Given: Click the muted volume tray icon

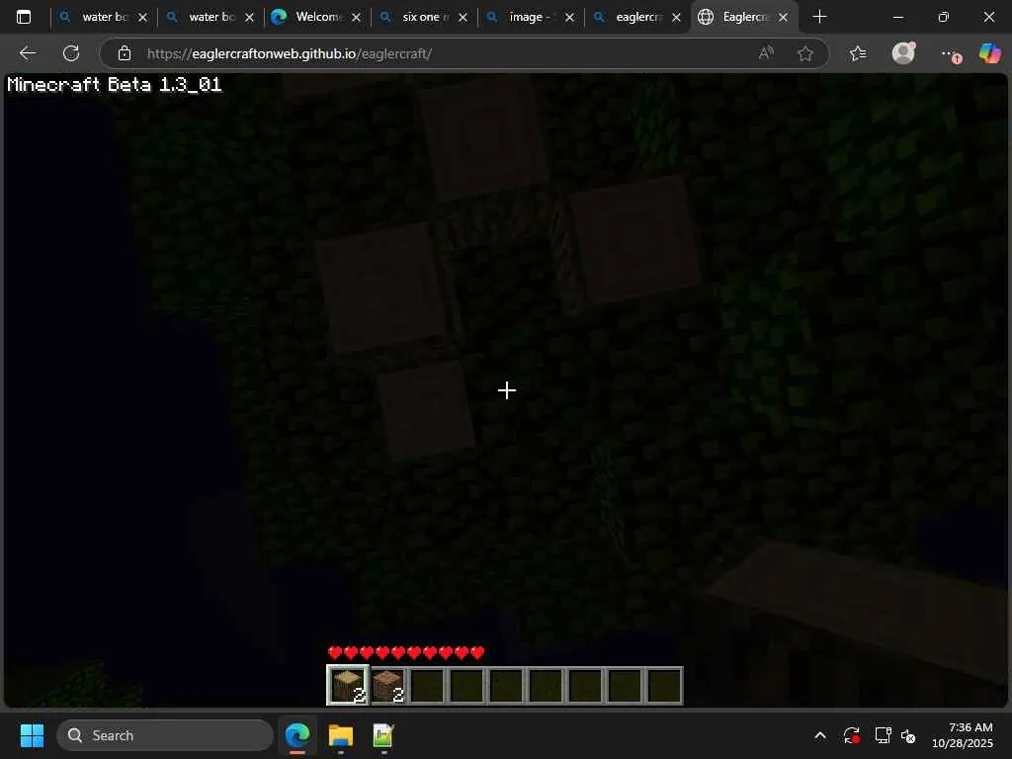Looking at the screenshot, I should [908, 735].
